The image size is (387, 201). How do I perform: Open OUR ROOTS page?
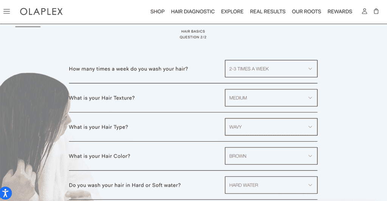click(x=306, y=12)
